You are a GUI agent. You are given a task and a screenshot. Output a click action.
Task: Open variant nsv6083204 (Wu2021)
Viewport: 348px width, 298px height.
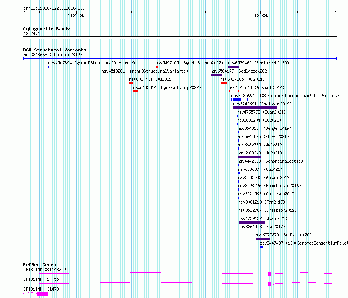point(259,120)
